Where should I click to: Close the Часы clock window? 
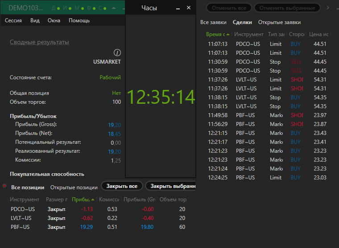point(189,8)
